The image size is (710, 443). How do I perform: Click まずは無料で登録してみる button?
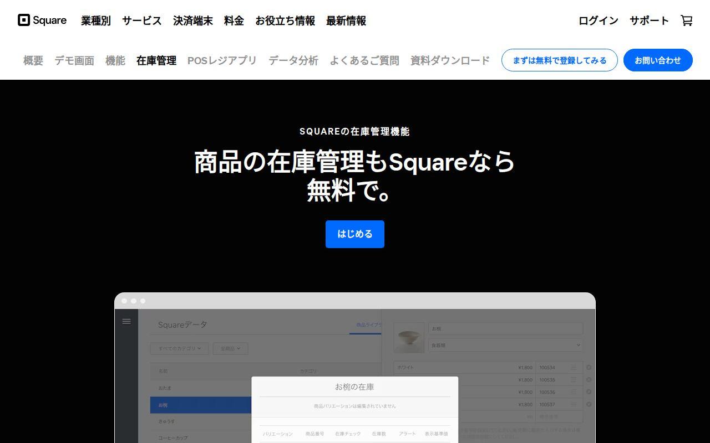pos(560,60)
